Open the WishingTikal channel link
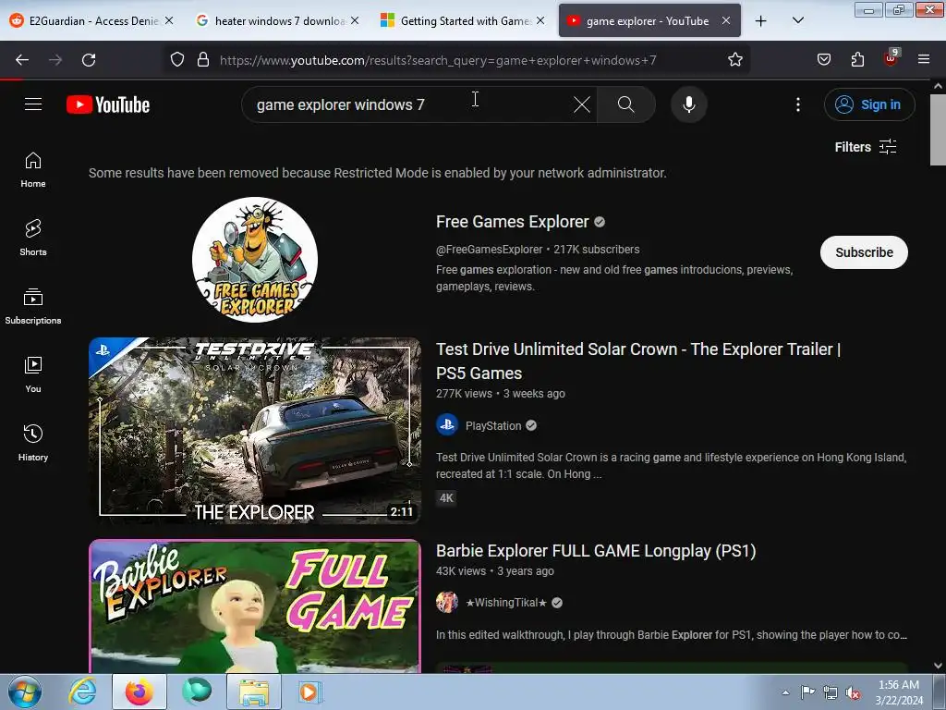Screen dimensions: 946x710 (x=506, y=603)
